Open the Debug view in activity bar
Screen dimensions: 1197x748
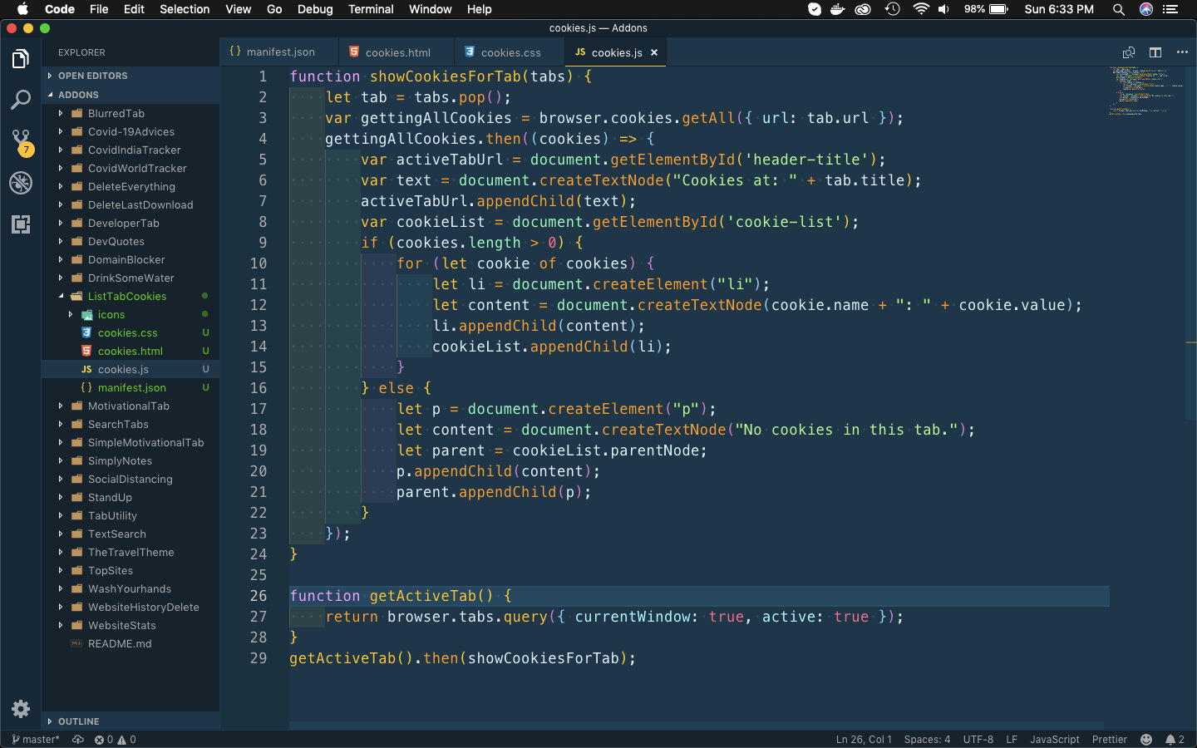[x=21, y=183]
